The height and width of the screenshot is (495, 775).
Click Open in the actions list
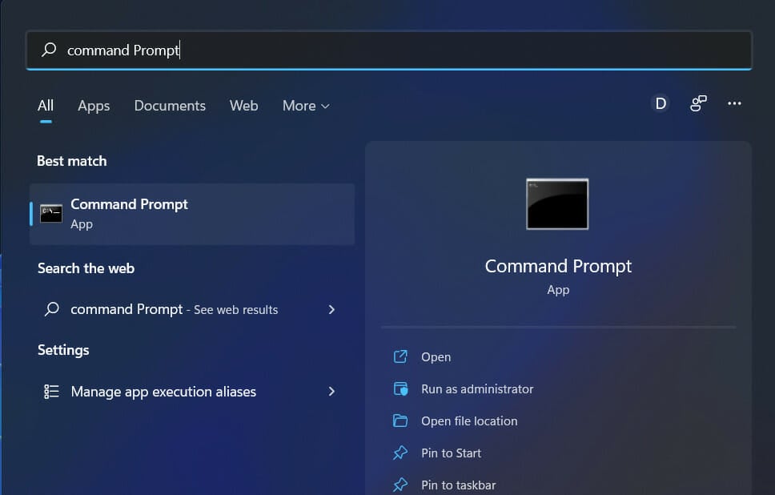[x=436, y=357]
